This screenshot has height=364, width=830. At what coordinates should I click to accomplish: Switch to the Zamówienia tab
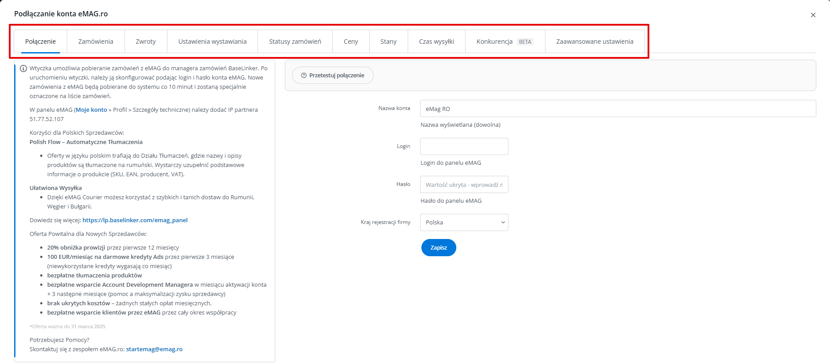pyautogui.click(x=96, y=42)
